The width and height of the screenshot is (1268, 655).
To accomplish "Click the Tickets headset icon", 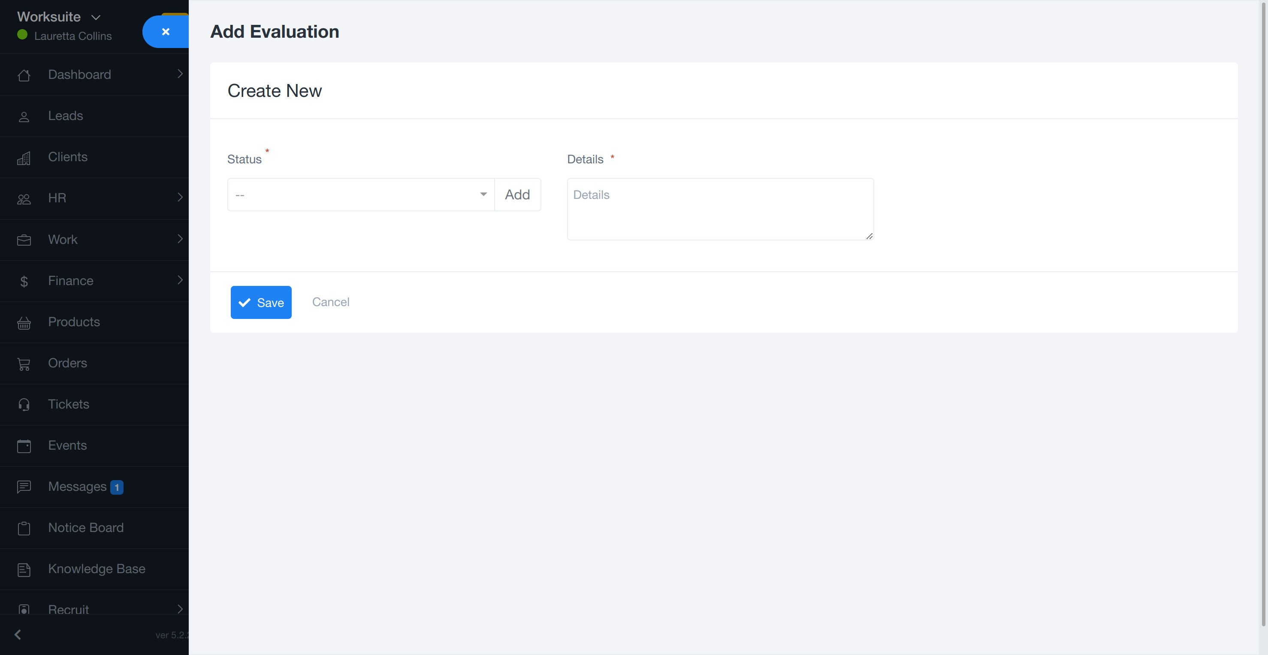I will click(24, 405).
